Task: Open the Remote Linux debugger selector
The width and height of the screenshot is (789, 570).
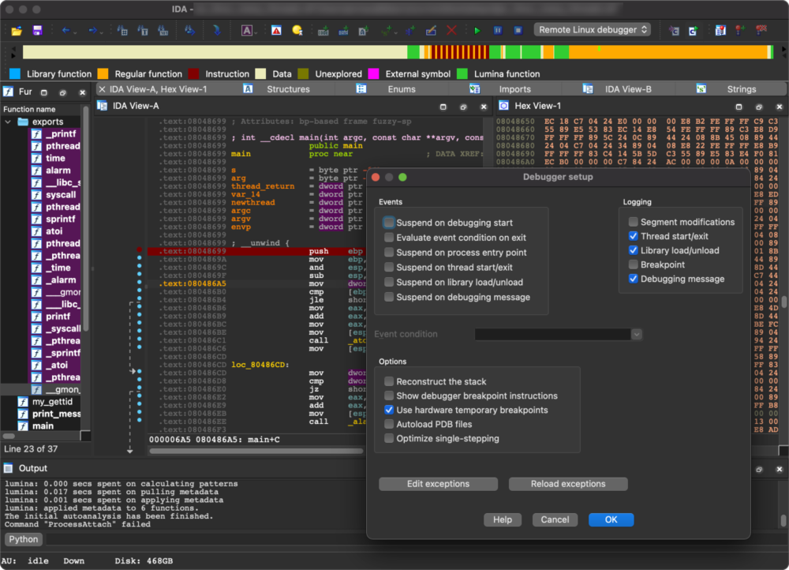Action: 593,29
